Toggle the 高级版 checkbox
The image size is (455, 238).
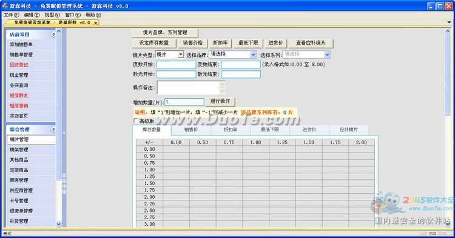pyautogui.click(x=135, y=121)
